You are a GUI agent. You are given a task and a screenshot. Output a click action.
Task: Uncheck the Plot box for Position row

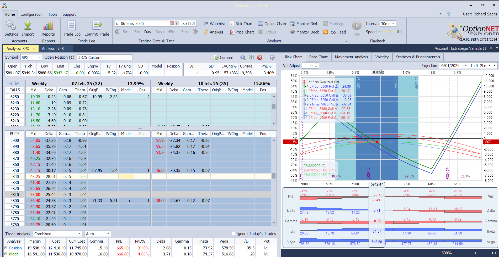pos(266,248)
